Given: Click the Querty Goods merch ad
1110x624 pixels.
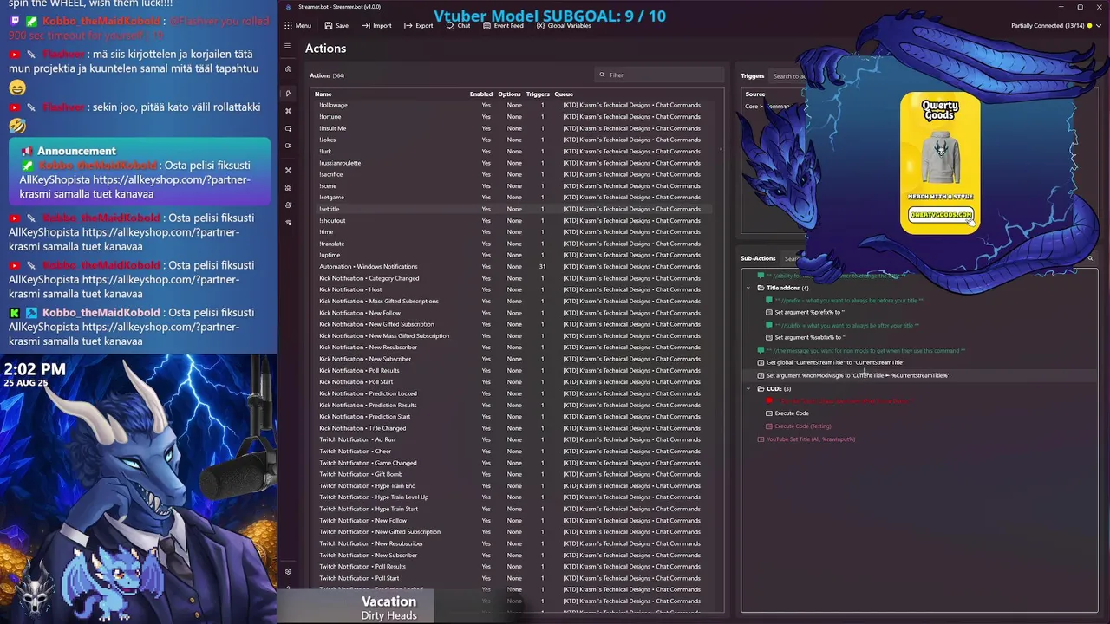Looking at the screenshot, I should coord(941,163).
